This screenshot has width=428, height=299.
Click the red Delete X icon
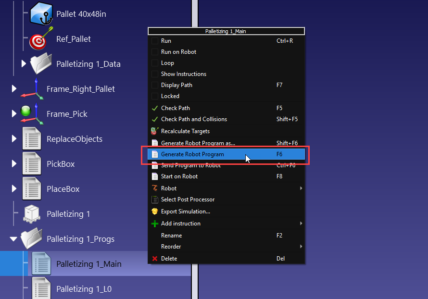tap(154, 259)
